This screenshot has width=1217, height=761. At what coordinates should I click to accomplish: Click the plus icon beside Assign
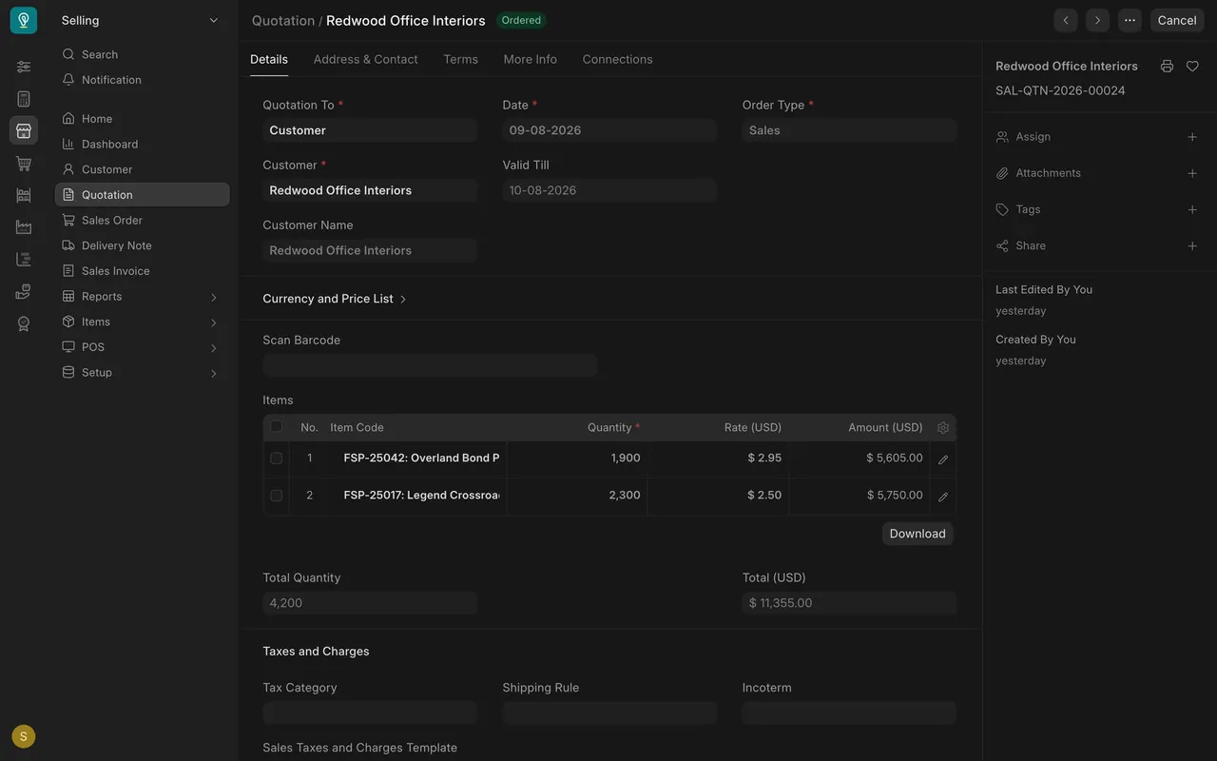1192,137
